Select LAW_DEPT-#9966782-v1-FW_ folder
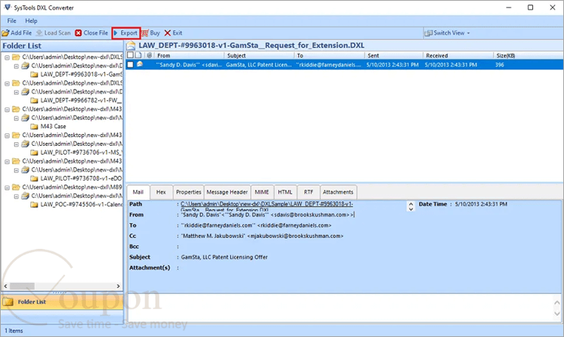 point(81,100)
